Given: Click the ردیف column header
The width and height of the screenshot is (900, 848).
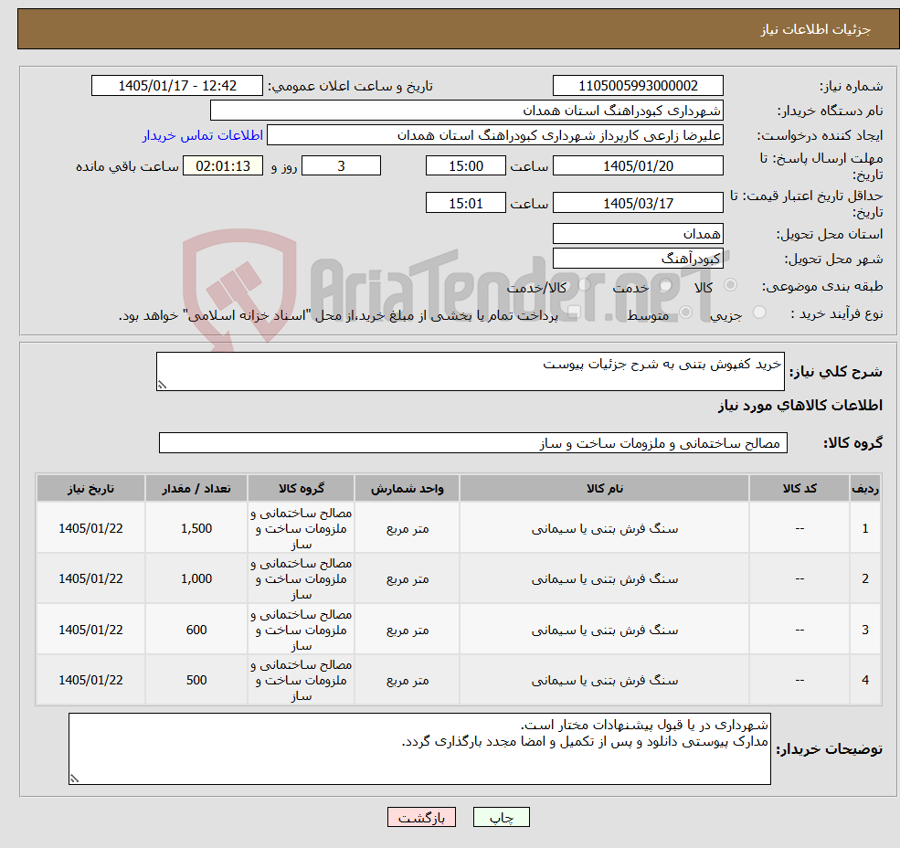Looking at the screenshot, I should (x=865, y=488).
